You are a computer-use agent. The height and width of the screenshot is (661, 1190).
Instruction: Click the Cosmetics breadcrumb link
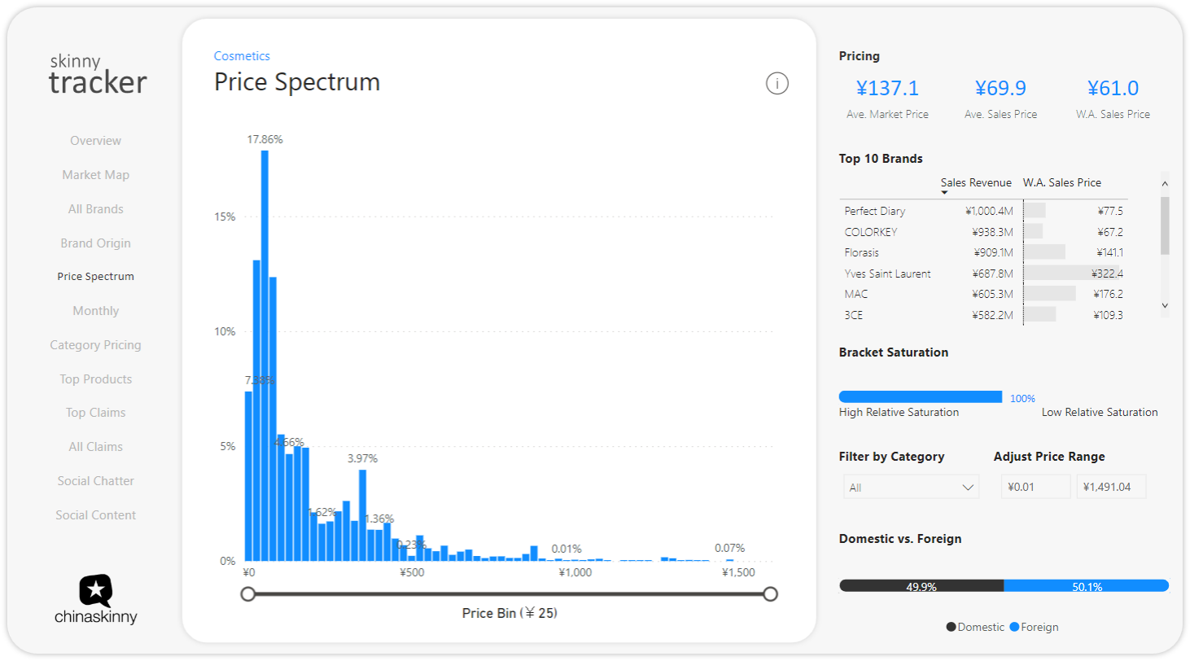(242, 56)
